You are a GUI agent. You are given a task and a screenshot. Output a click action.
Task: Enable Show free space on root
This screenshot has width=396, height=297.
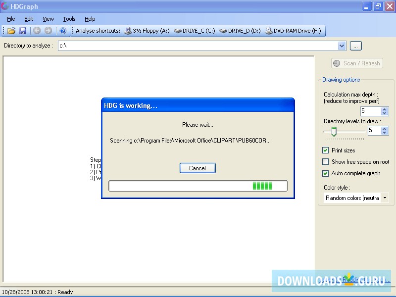click(x=326, y=162)
